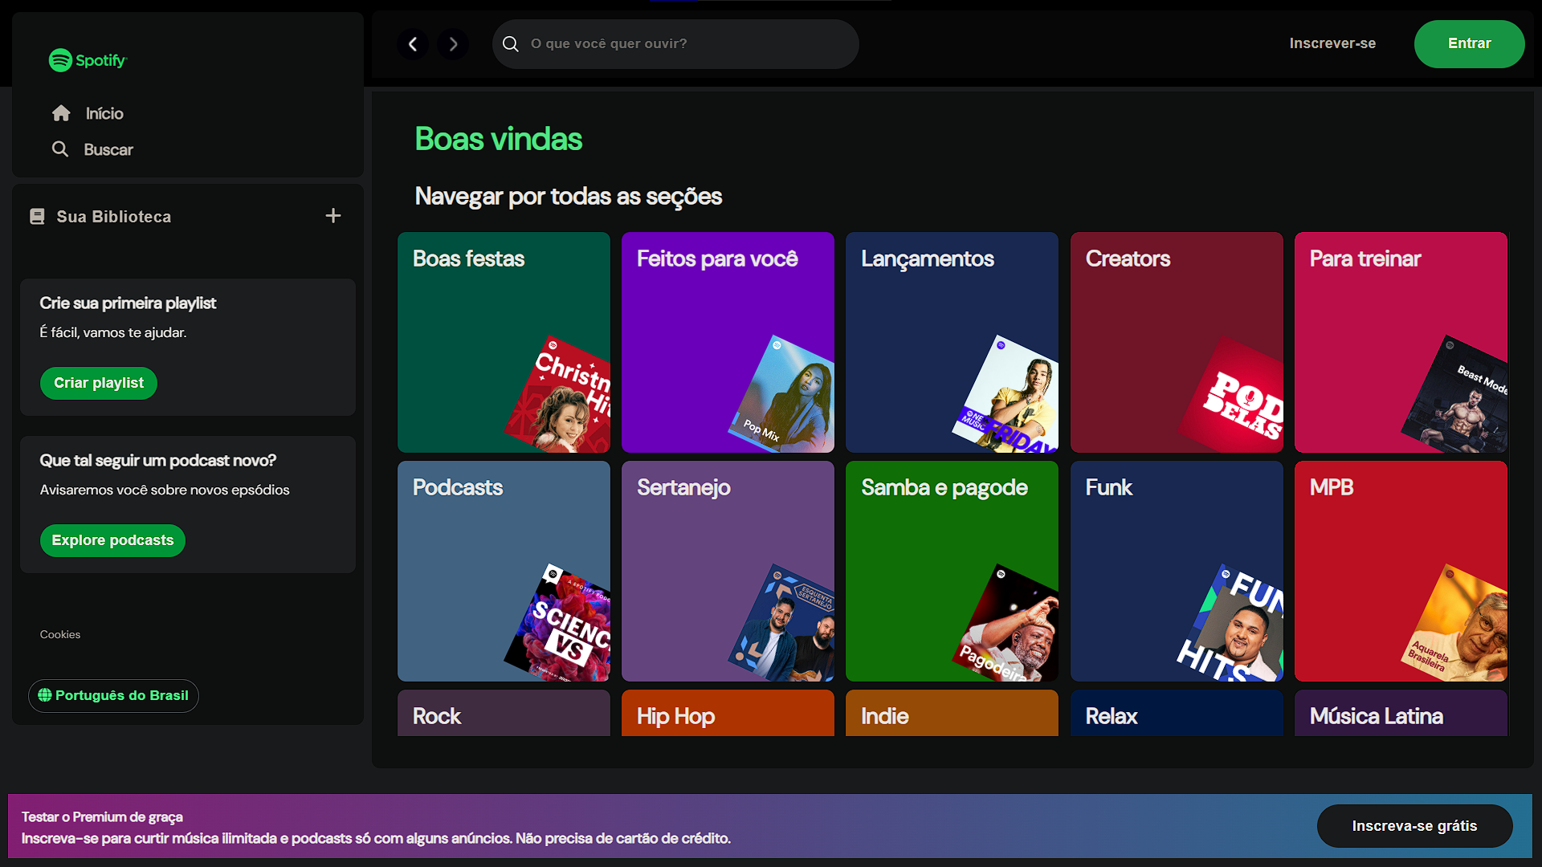Click the forward navigation arrow
This screenshot has width=1542, height=867.
coord(453,44)
